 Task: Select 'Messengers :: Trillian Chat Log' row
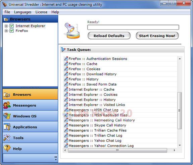120,135
